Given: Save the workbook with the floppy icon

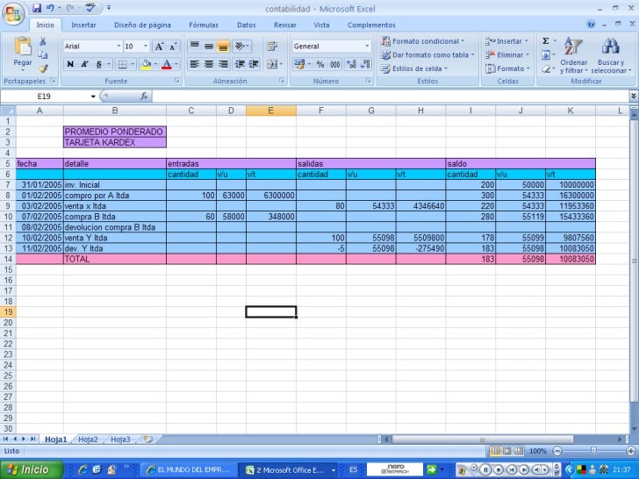Looking at the screenshot, I should pyautogui.click(x=37, y=8).
